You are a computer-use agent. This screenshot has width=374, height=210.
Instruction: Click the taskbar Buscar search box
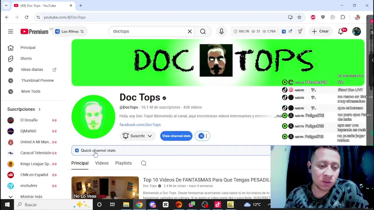click(53, 205)
